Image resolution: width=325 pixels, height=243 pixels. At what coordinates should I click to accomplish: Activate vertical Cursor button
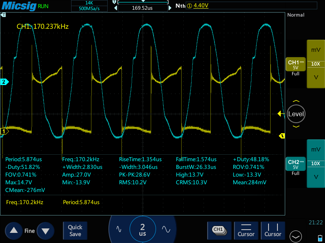(273, 230)
